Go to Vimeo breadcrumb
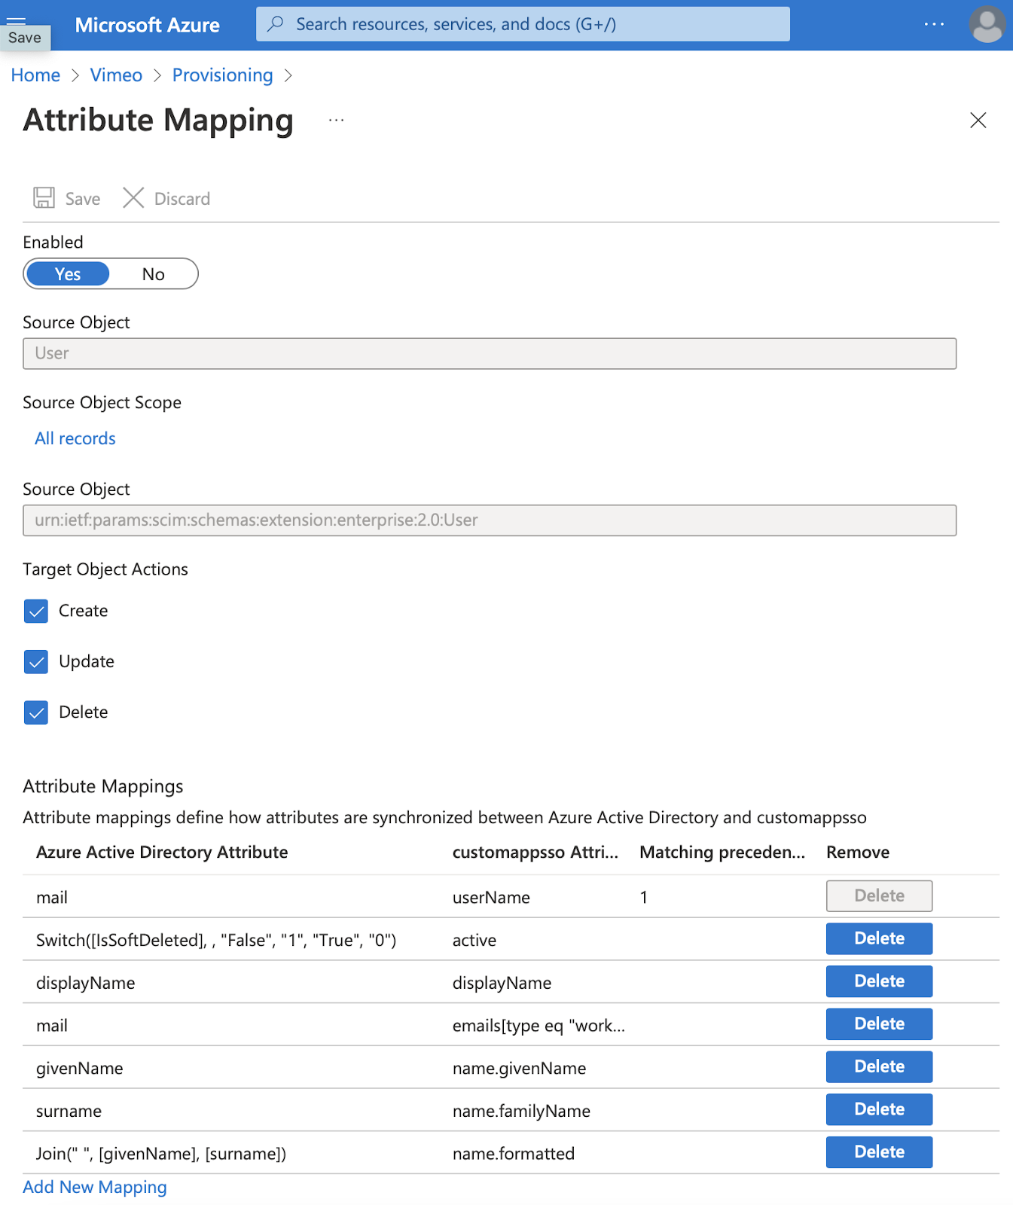 point(116,75)
